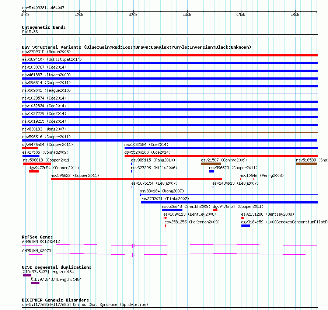Screen dimensions: 328x310
Task: Click the AHRR|NM_001242412 gene label
Action: (41, 241)
